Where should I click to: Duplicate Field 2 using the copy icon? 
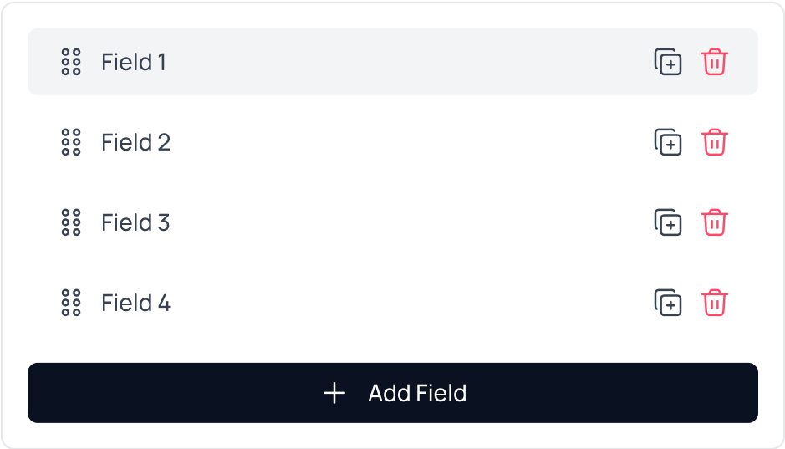pos(667,142)
